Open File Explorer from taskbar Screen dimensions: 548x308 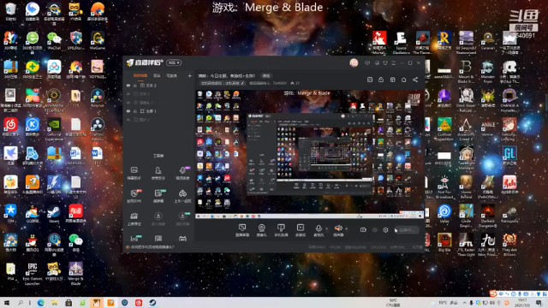55,303
